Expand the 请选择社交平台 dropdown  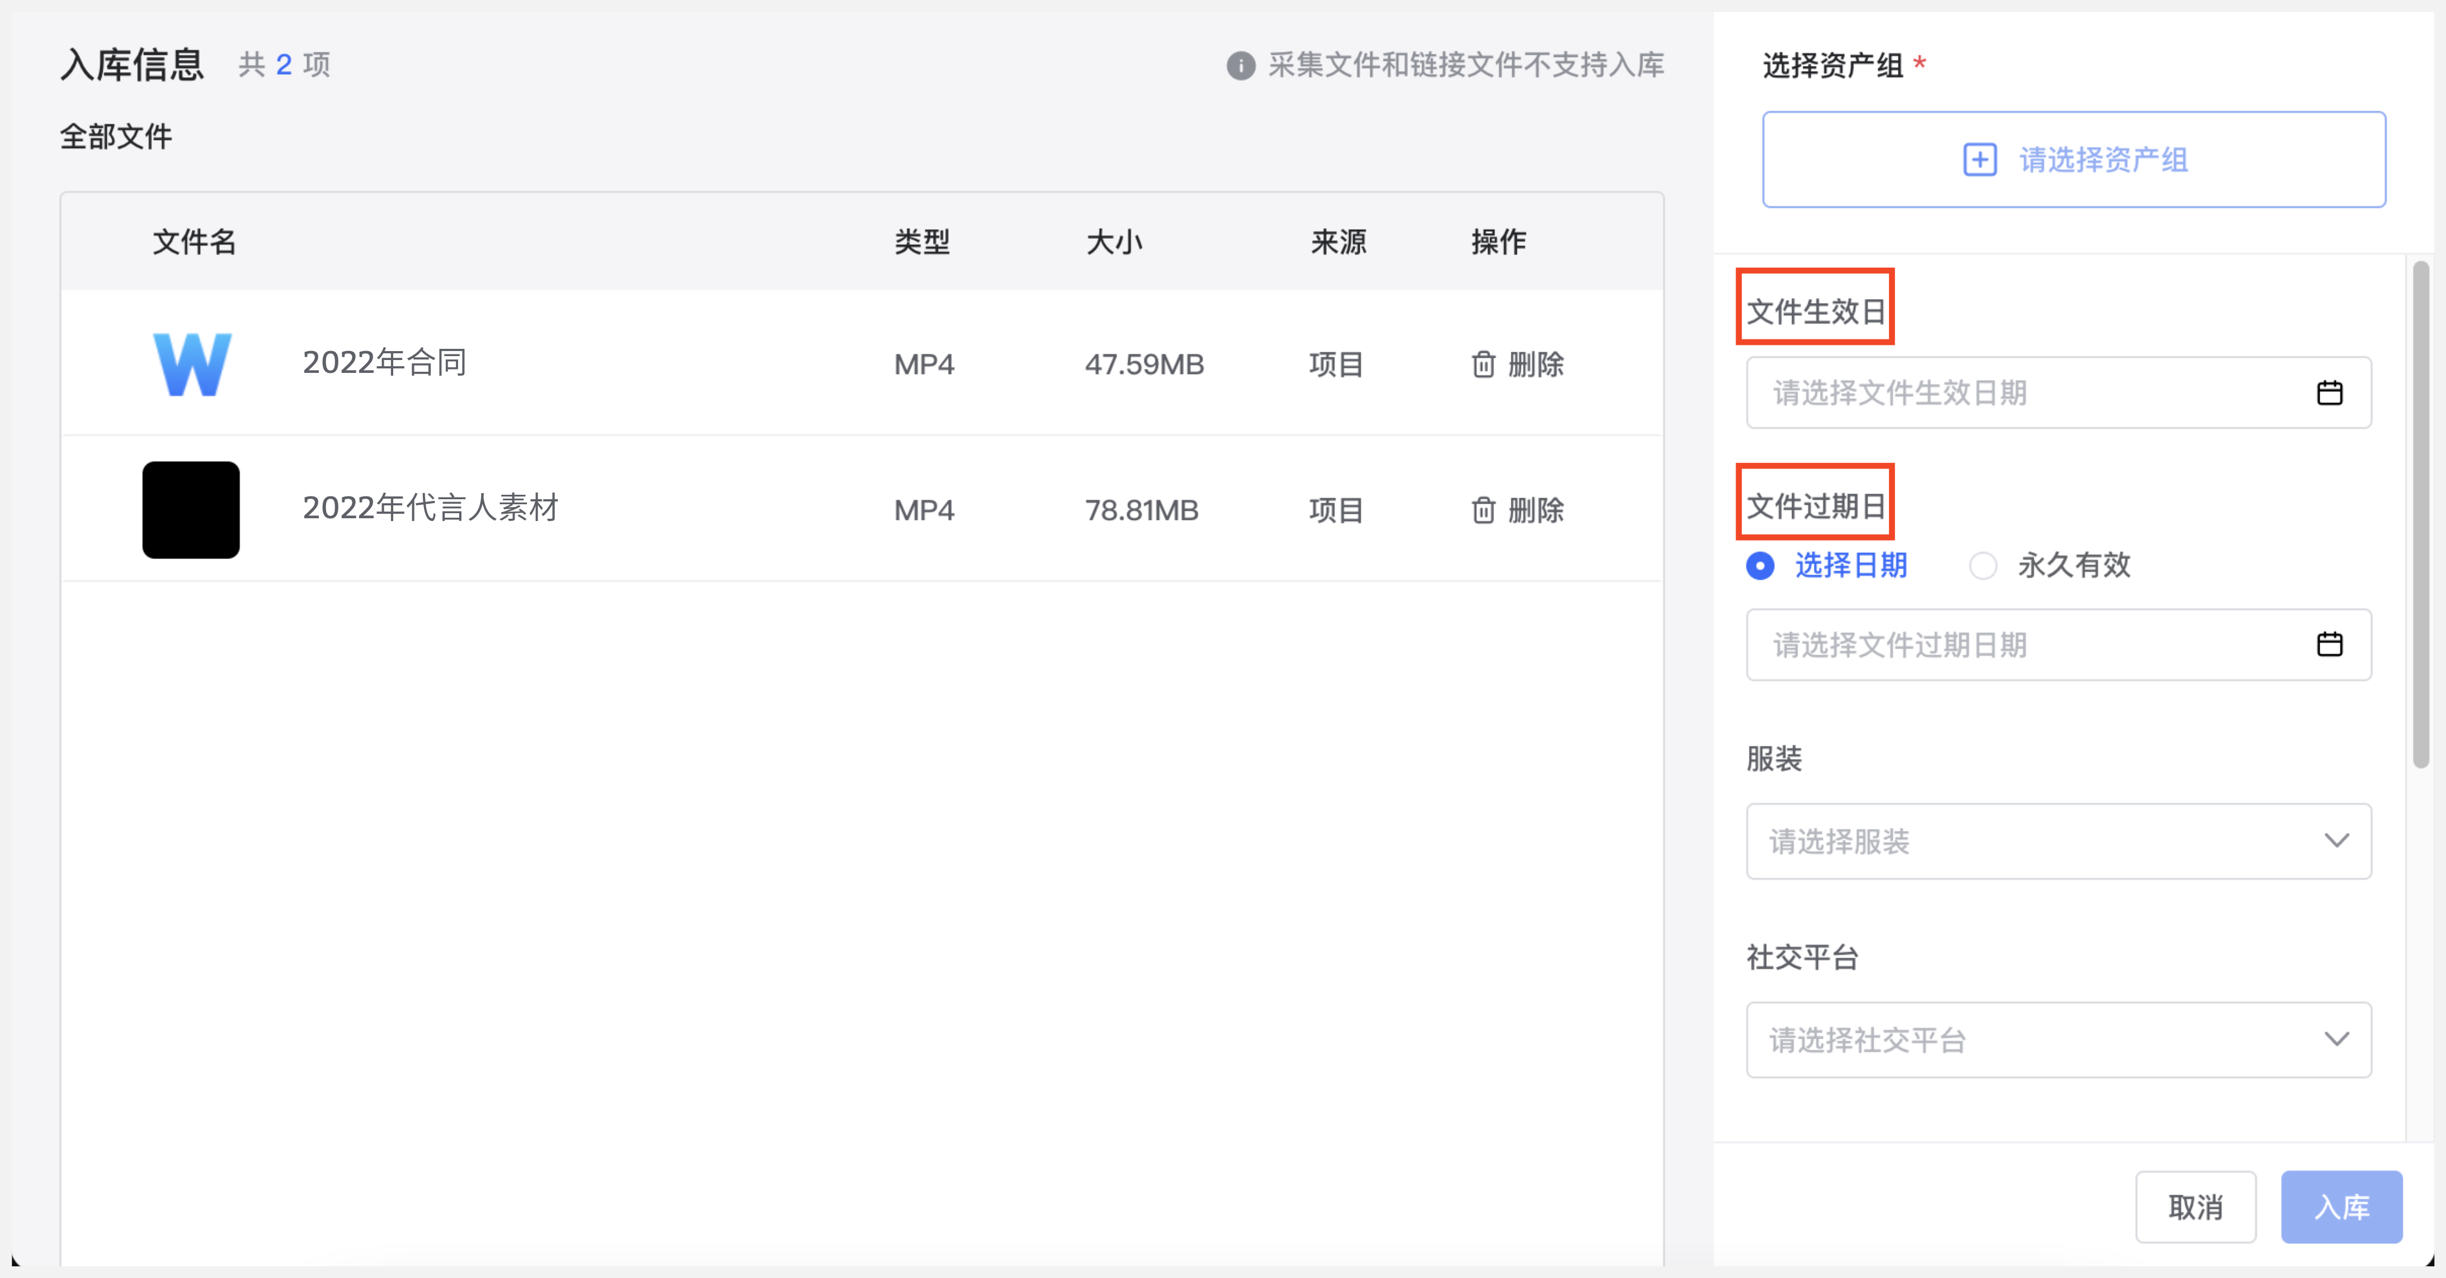click(2058, 1040)
